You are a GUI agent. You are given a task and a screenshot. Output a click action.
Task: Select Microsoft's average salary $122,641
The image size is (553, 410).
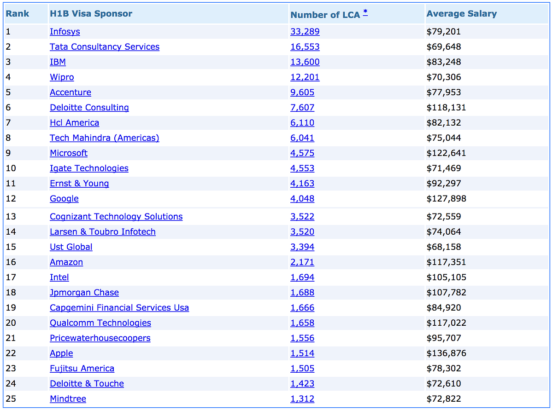[x=447, y=153]
